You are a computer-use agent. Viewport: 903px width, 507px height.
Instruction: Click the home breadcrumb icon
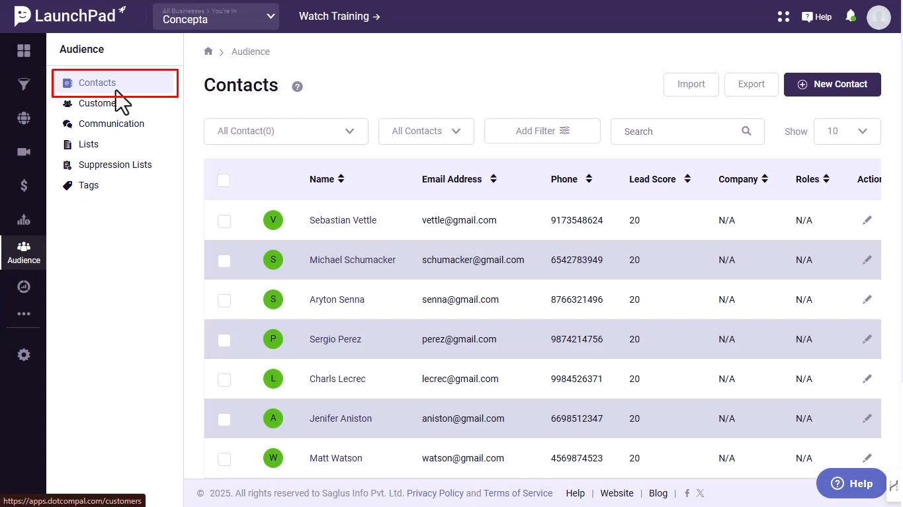pyautogui.click(x=208, y=52)
